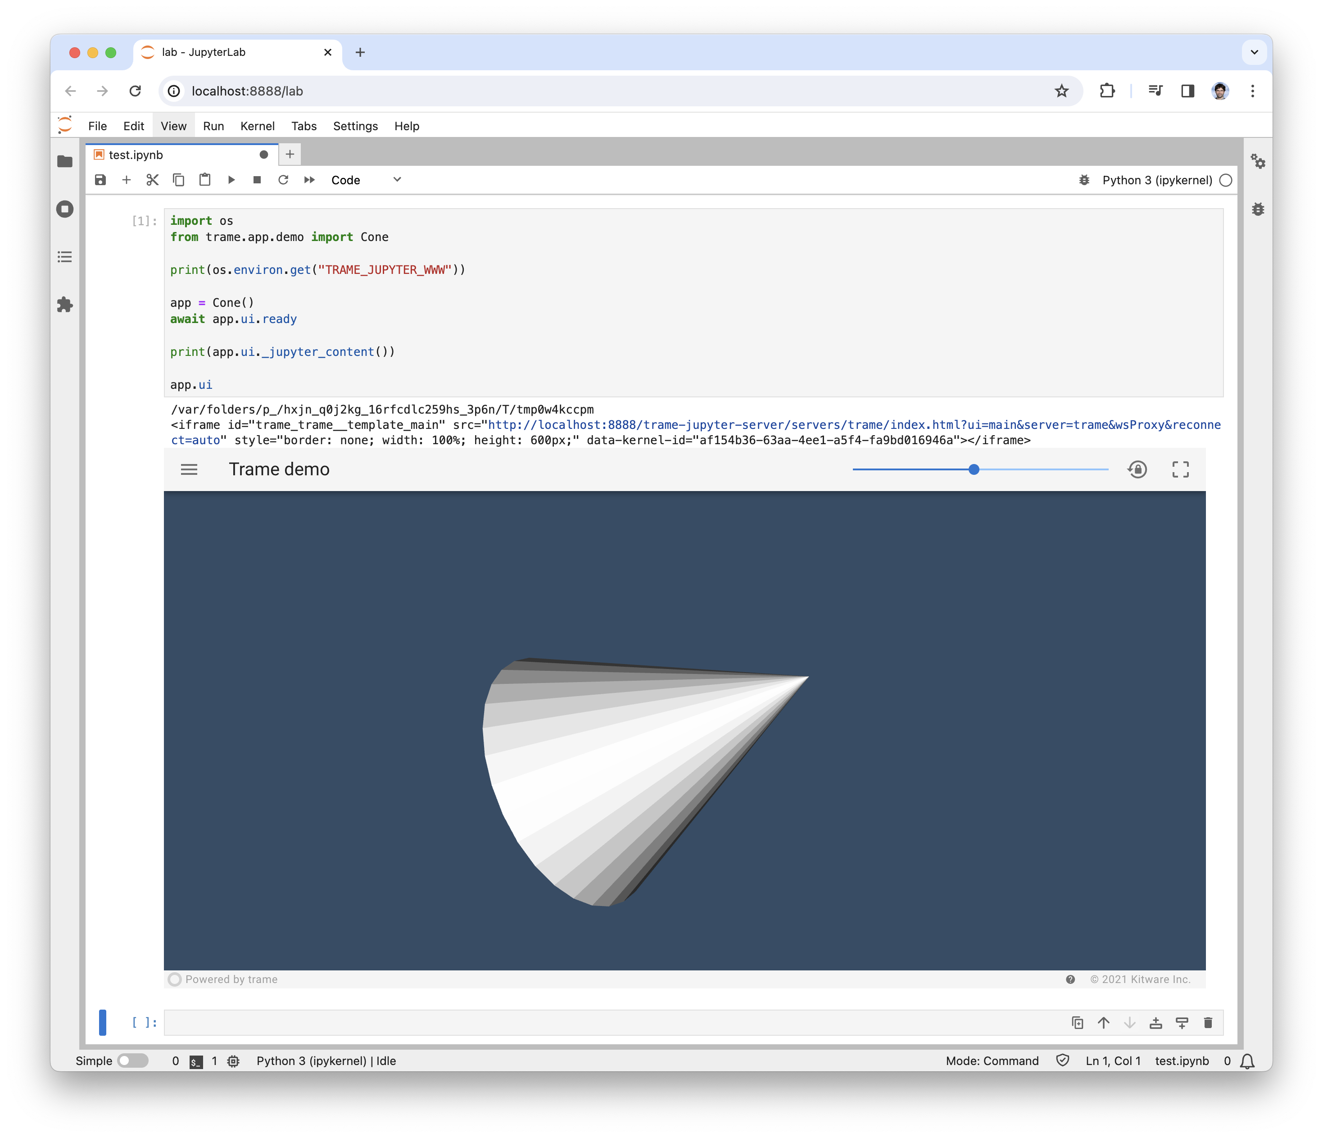Image resolution: width=1323 pixels, height=1138 pixels.
Task: Open Table of Contents sidebar panel
Action: tap(64, 257)
